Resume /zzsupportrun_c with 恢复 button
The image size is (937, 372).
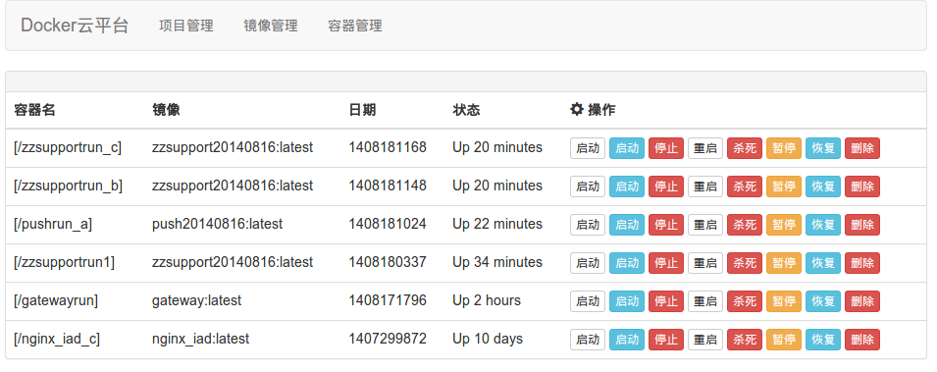[823, 148]
